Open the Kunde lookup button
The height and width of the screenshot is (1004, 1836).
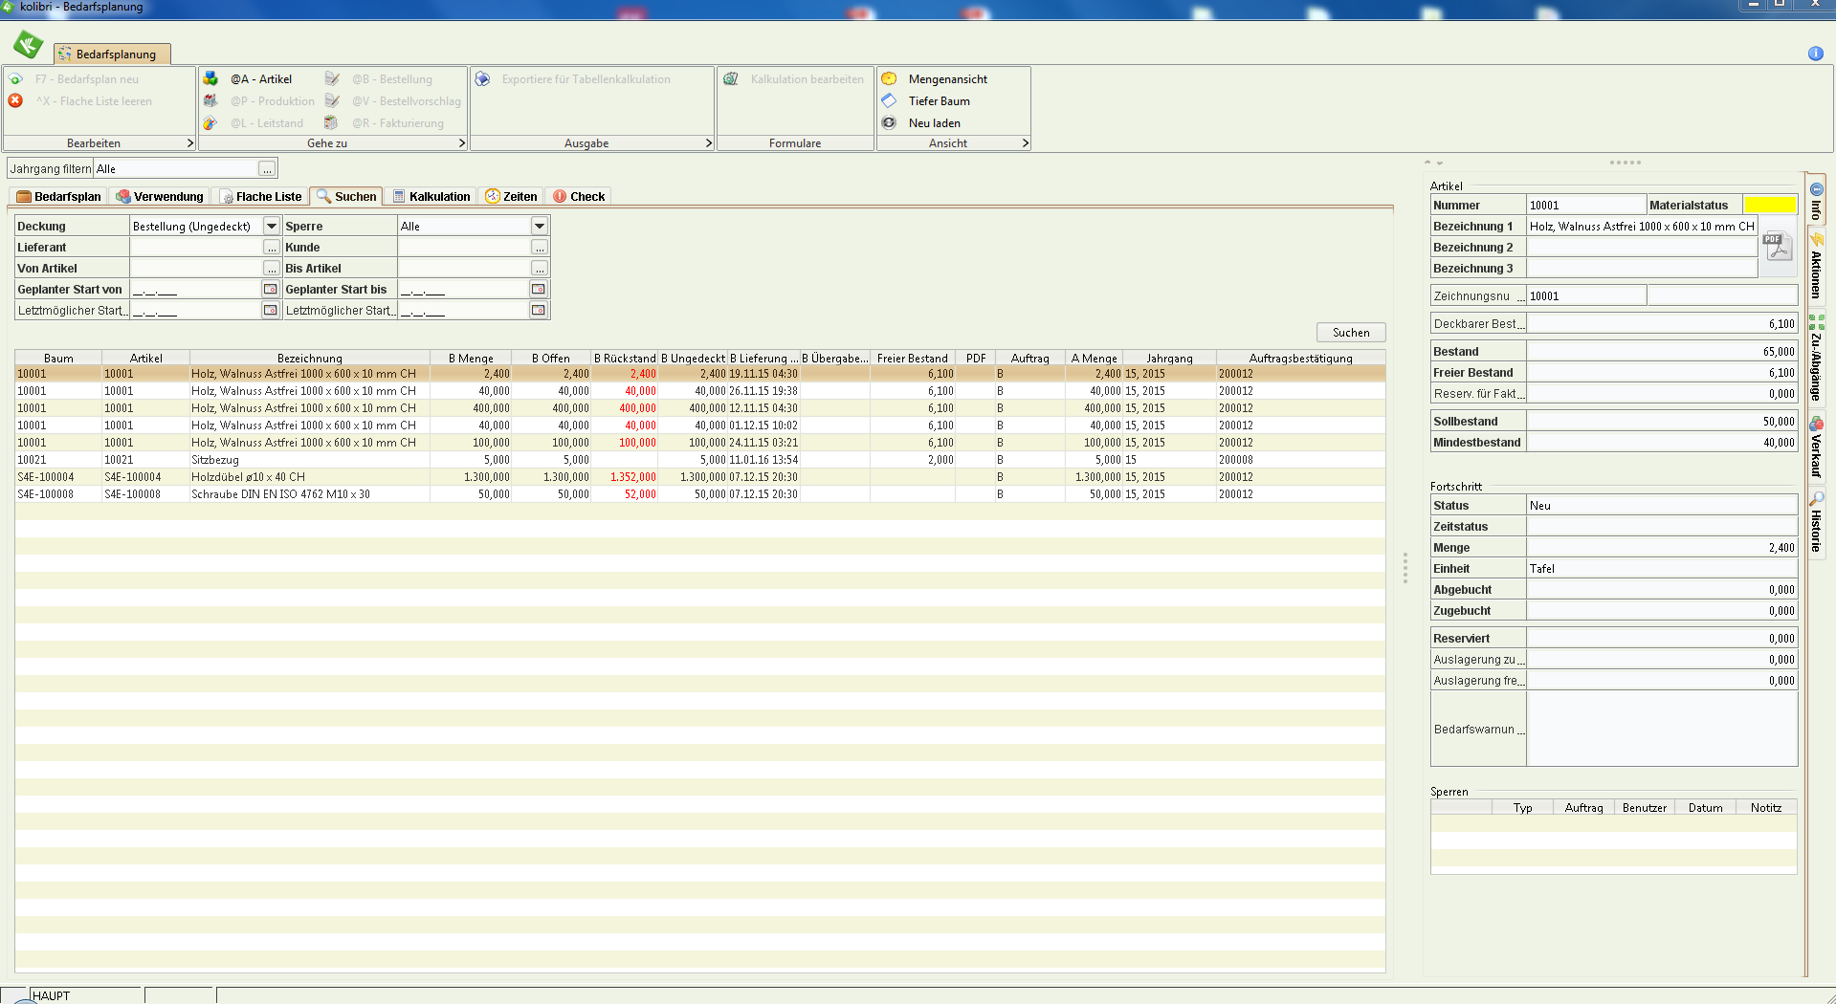pyautogui.click(x=540, y=247)
